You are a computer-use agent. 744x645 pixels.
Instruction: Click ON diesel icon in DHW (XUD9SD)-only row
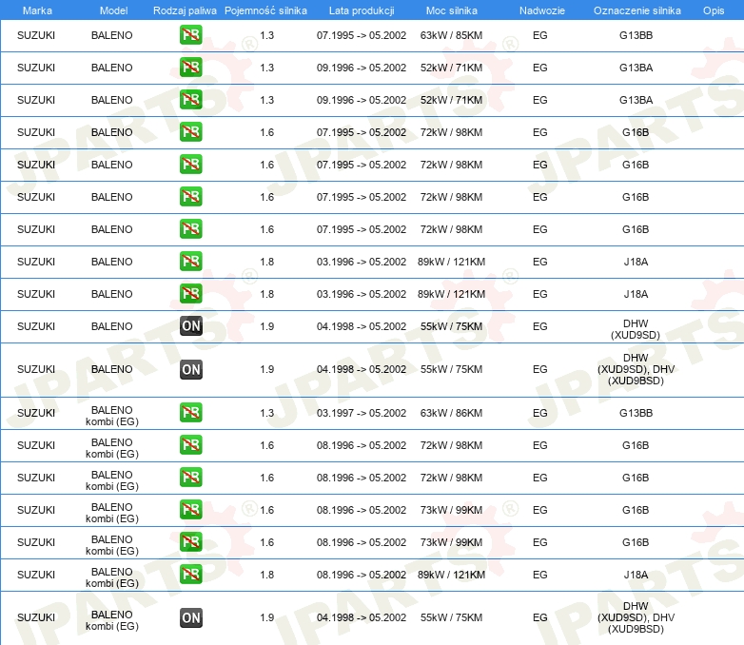tap(190, 326)
